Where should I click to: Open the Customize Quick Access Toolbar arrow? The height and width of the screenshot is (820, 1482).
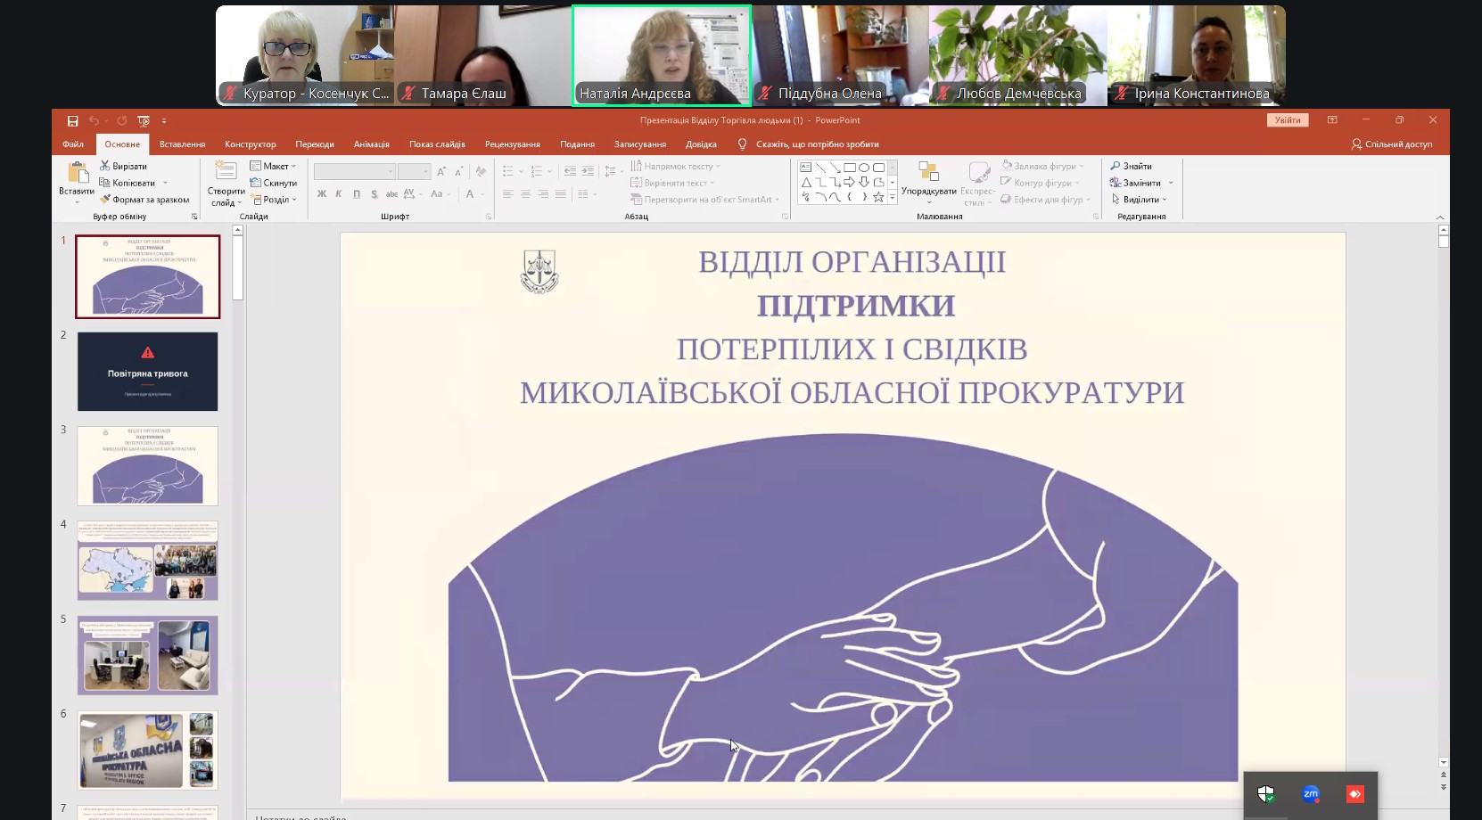164,120
